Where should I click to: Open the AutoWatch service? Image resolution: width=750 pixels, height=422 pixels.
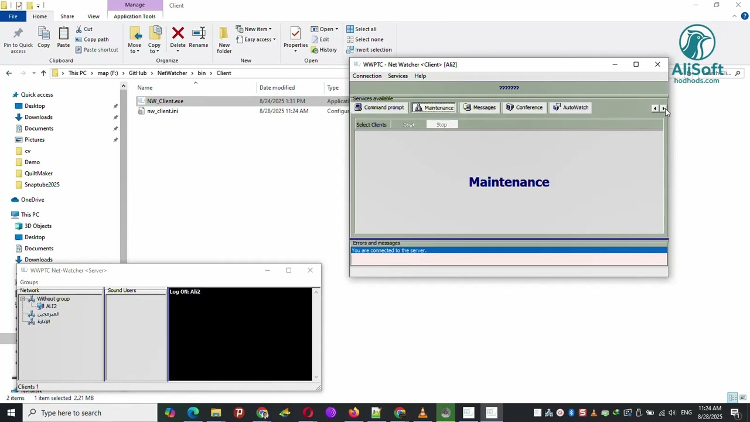(571, 107)
